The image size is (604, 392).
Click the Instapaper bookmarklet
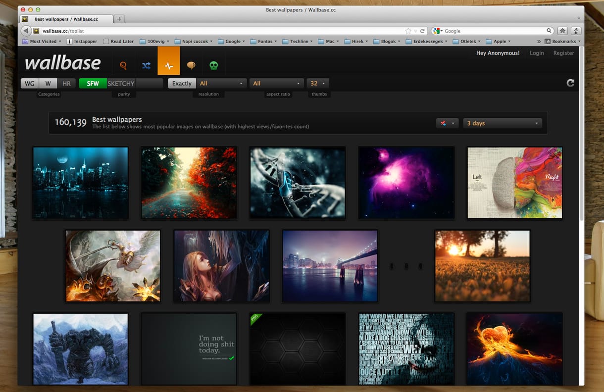(83, 42)
